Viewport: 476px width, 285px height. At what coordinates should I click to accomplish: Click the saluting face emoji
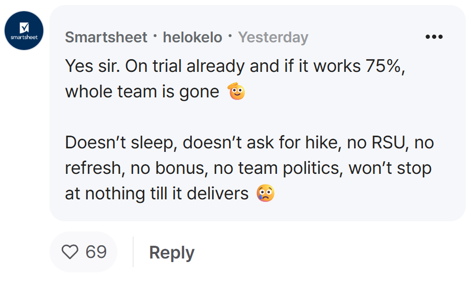tap(237, 91)
